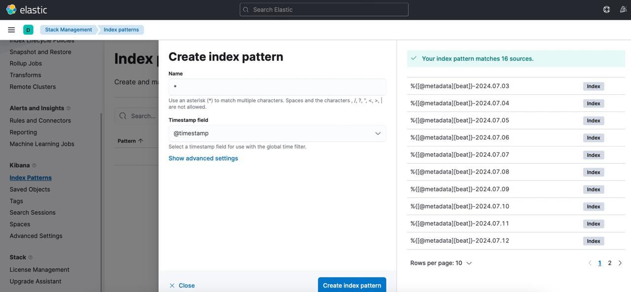Open Advanced Settings in sidebar
The height and width of the screenshot is (292, 631).
(36, 236)
